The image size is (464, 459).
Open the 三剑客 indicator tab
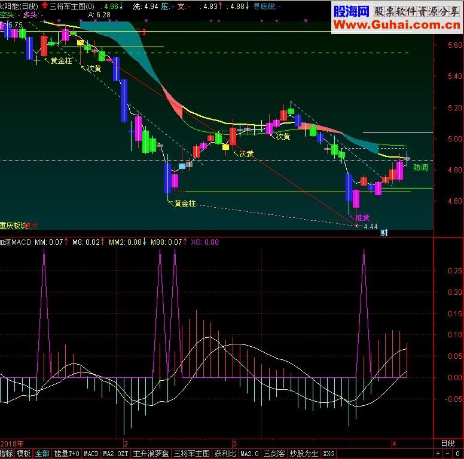pos(274,454)
